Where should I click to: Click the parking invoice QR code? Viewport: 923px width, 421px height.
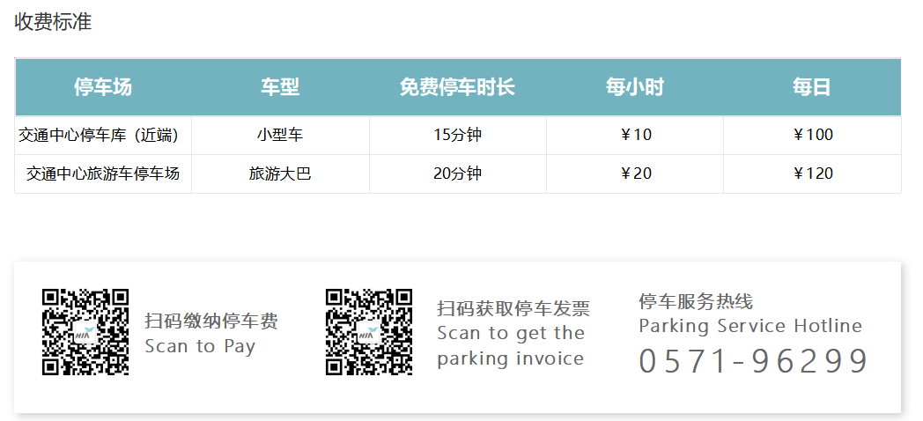[x=369, y=332]
